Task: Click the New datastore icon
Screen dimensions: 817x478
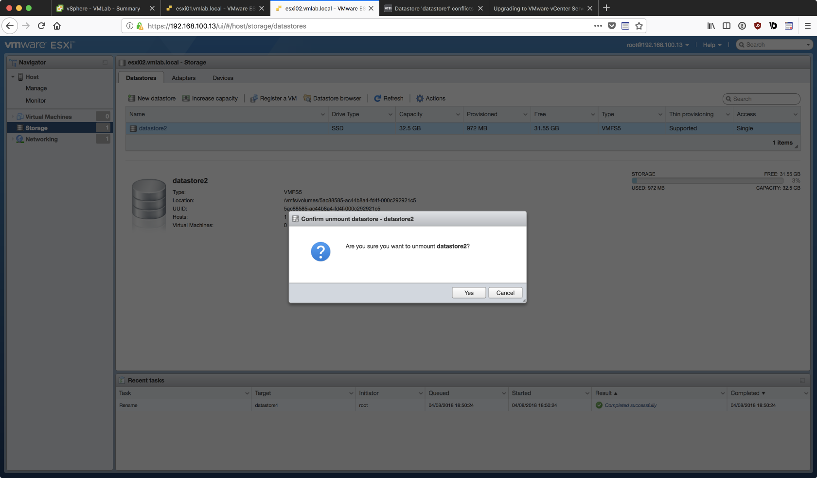Action: pos(131,98)
